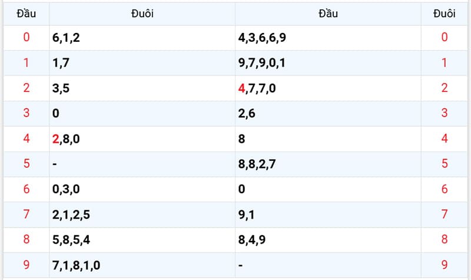Select red 0 in left Đầu column
This screenshot has width=471, height=280.
pyautogui.click(x=26, y=38)
